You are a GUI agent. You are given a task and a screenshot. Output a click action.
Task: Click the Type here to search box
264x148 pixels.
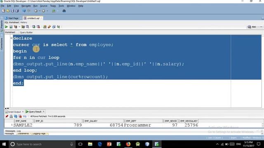pos(42,144)
